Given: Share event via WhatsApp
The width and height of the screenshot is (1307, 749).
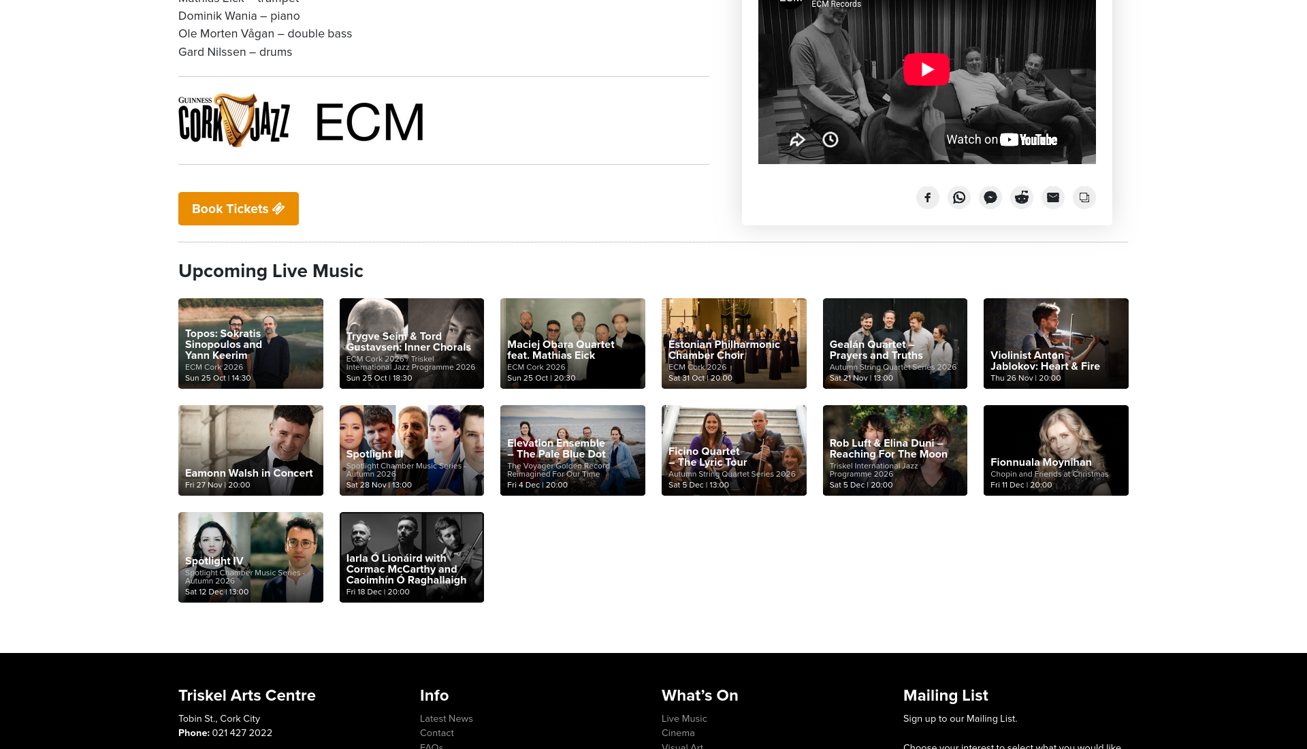Looking at the screenshot, I should click(959, 197).
